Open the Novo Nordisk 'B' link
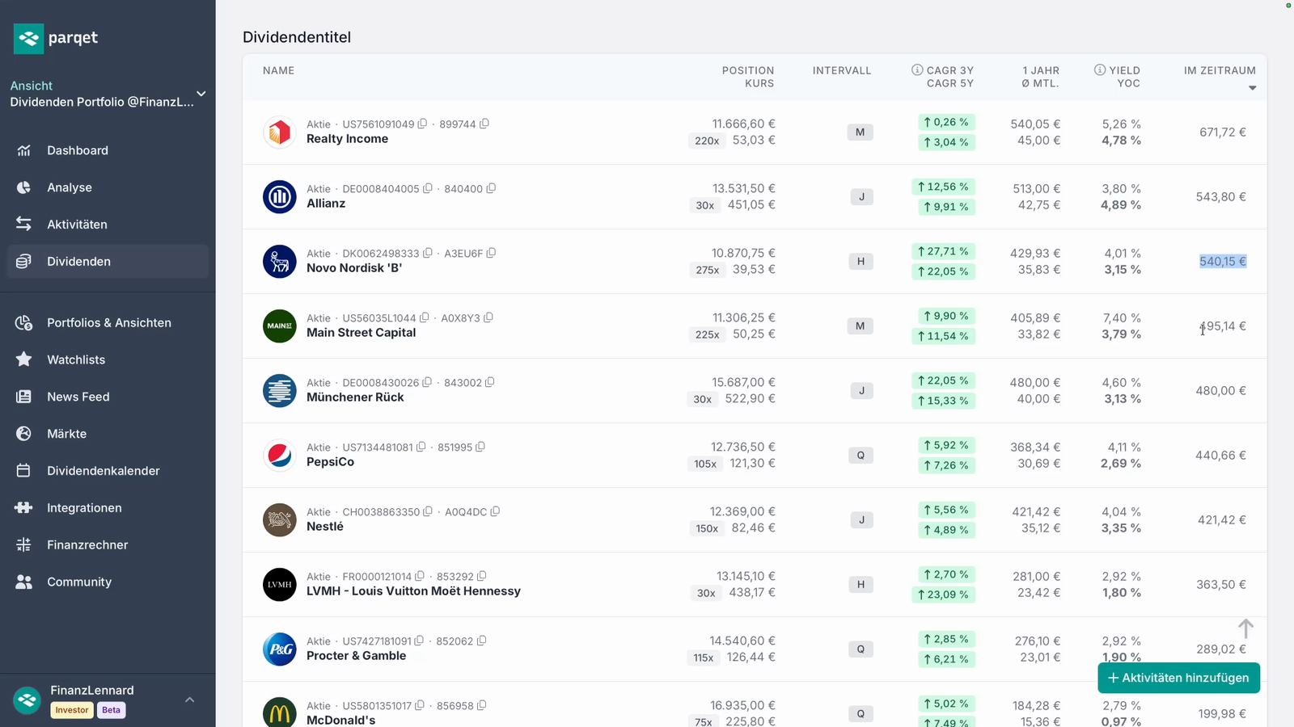 point(354,268)
